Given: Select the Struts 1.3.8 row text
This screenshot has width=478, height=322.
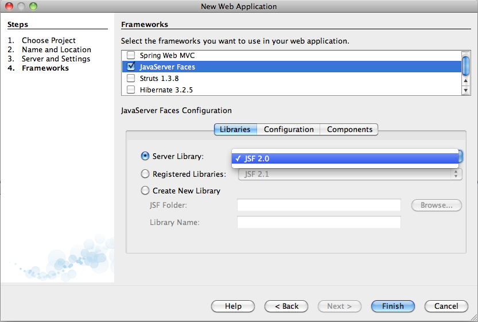Looking at the screenshot, I should [x=159, y=79].
